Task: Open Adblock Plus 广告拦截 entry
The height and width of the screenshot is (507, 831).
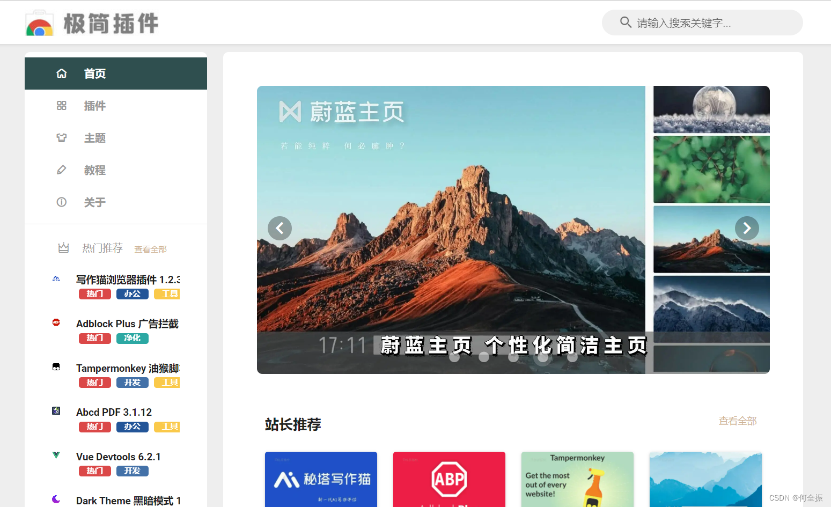Action: (128, 324)
